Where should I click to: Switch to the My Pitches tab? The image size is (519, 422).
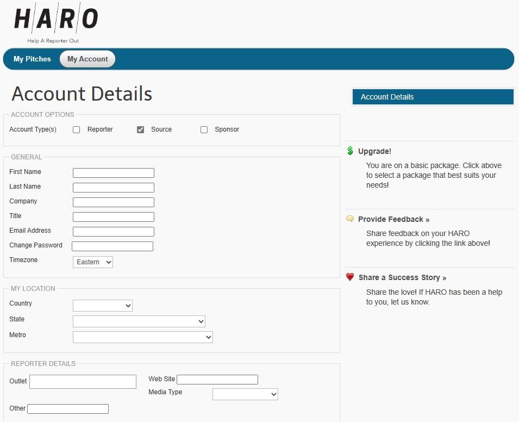tap(32, 59)
